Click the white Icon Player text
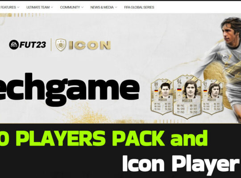 tap(181, 163)
